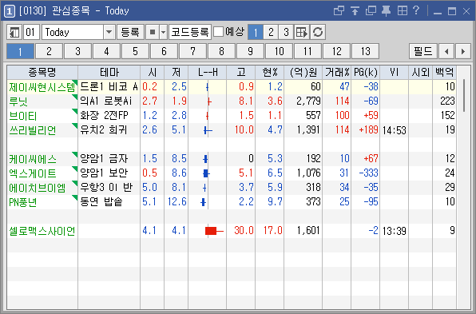Image resolution: width=476 pixels, height=314 pixels.
Task: Select the PN풍년 stock name
Action: pyautogui.click(x=23, y=202)
